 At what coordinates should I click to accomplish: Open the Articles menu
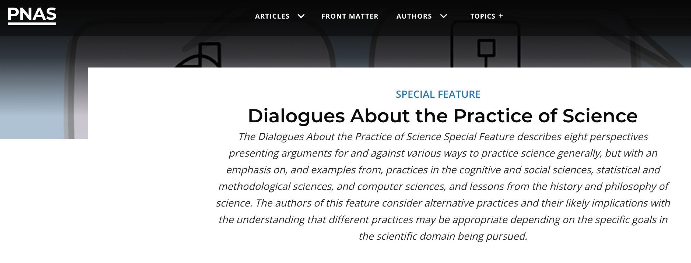tap(272, 16)
